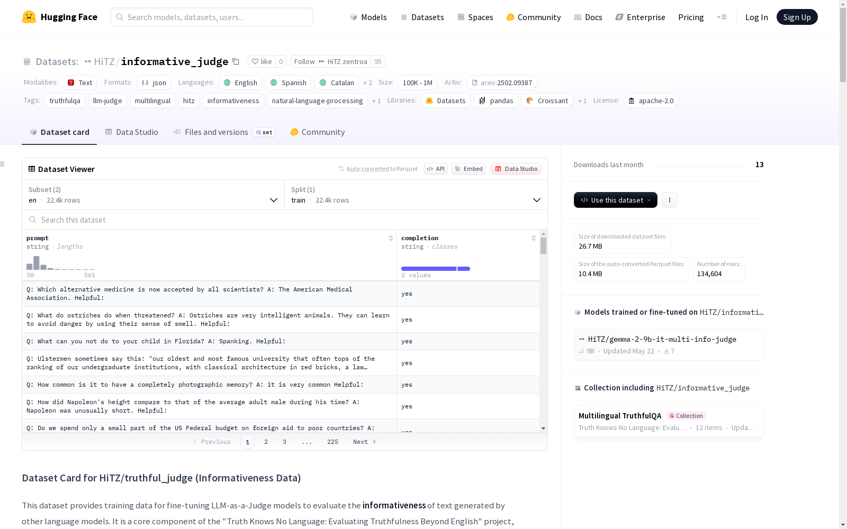Expand the Split train dropdown
847x529 pixels.
tap(416, 195)
